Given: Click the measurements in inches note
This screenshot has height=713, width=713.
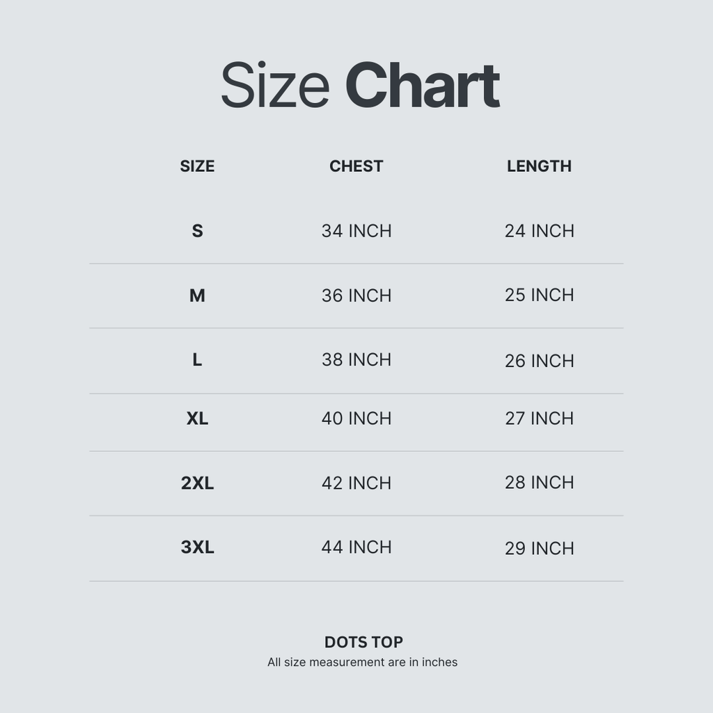Looking at the screenshot, I should pos(362,662).
